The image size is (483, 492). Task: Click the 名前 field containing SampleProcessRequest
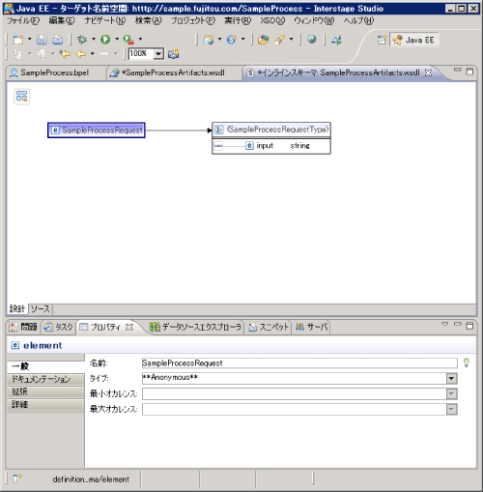[299, 363]
